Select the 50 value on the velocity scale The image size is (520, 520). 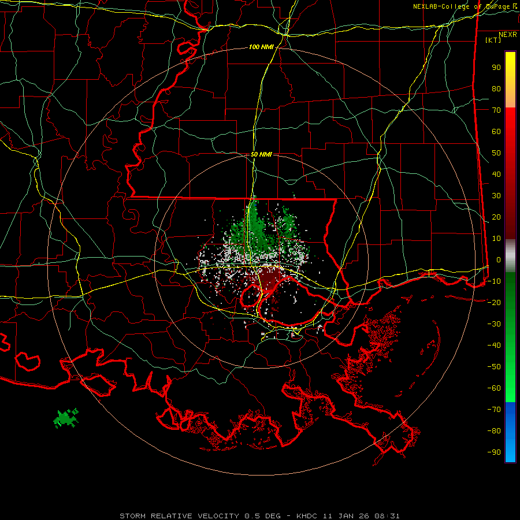click(496, 153)
